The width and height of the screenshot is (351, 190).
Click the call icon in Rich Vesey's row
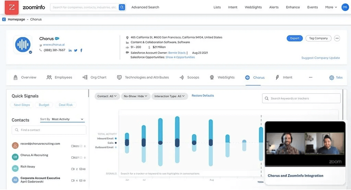tap(73, 169)
